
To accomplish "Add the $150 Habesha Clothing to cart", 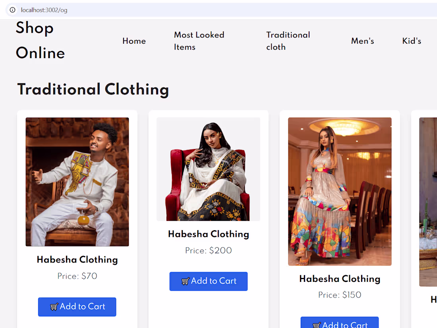I will 339,322.
